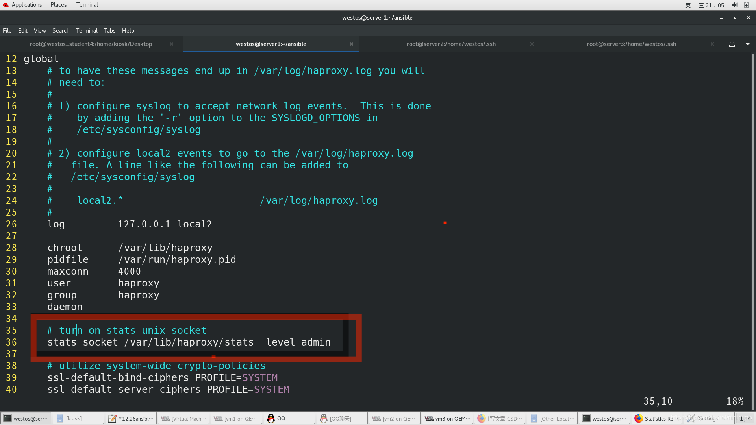Viewport: 756px width, 425px height.
Task: Open the File menu
Action: 7,31
